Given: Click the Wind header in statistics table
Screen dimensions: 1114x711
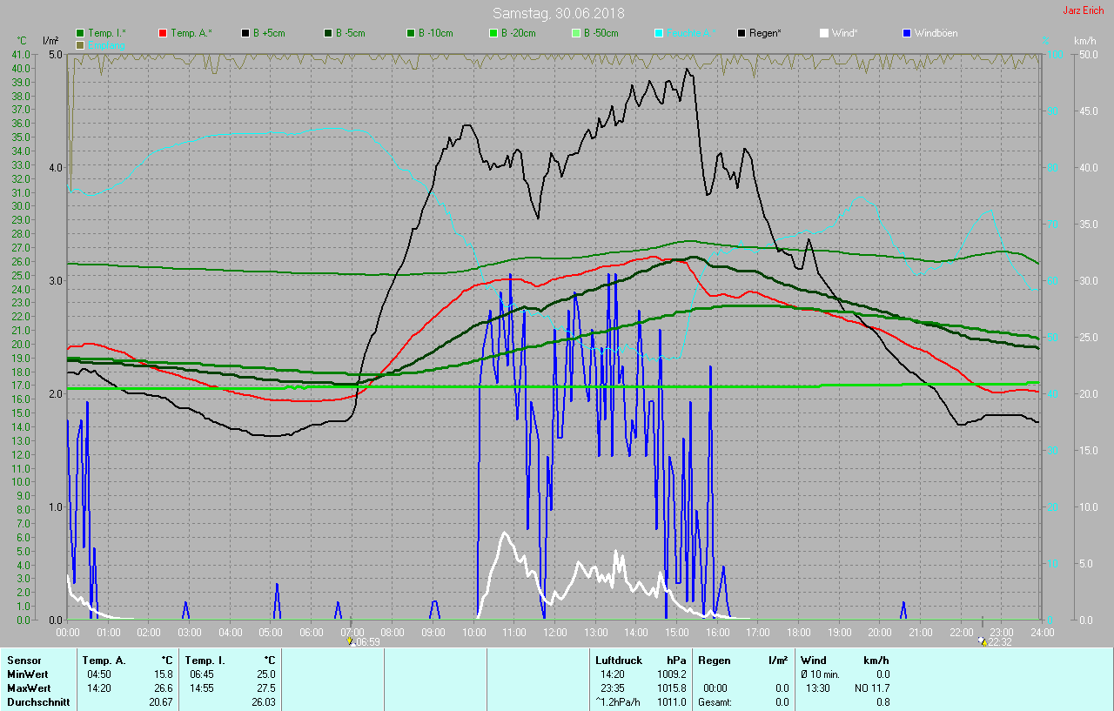Looking at the screenshot, I should pos(814,661).
